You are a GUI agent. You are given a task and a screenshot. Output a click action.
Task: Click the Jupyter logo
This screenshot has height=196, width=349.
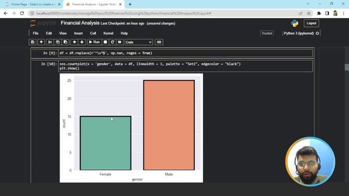pos(44,23)
